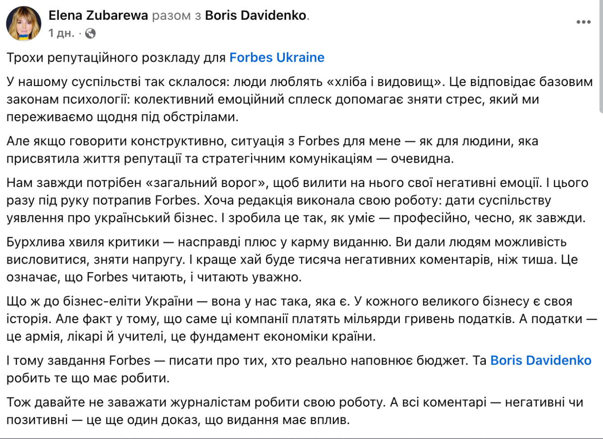Click the "разом з" text in header
Screen dimensions: 603x439
tap(176, 16)
